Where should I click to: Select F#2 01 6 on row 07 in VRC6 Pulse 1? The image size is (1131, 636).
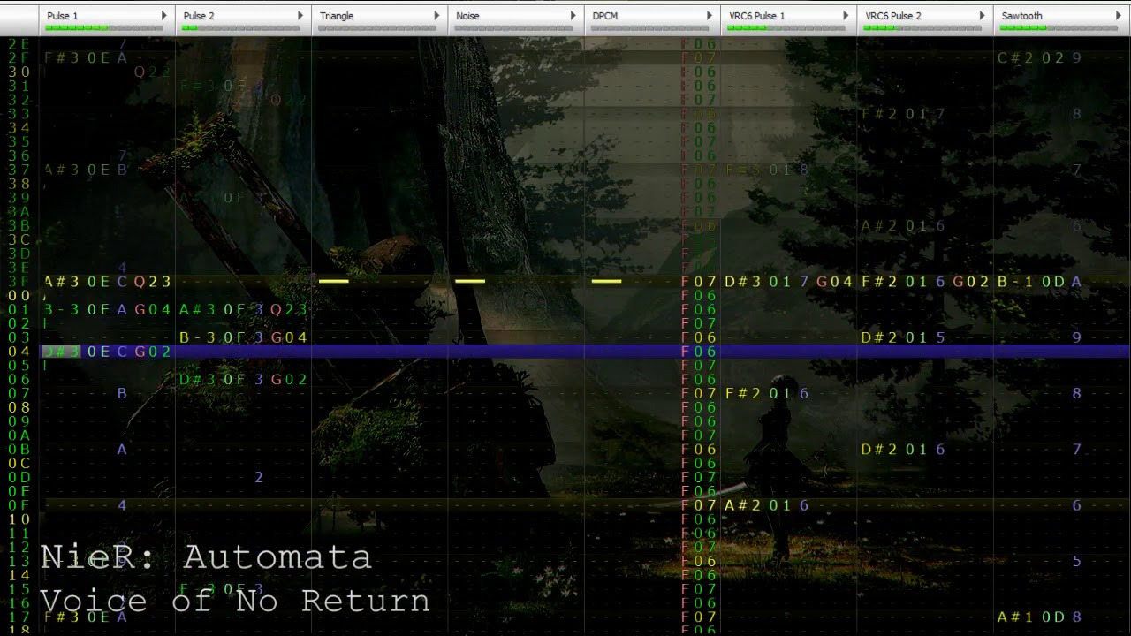(767, 394)
